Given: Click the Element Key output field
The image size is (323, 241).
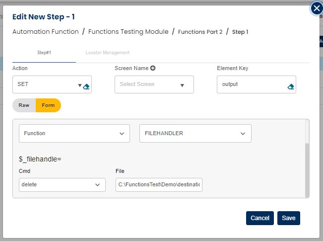Looking at the screenshot, I should tap(252, 84).
